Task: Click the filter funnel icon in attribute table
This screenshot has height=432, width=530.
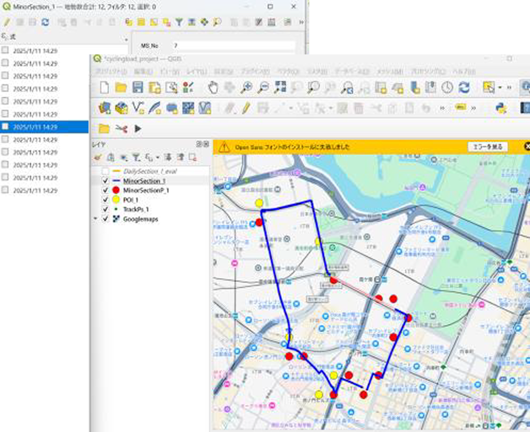Action: point(179,22)
